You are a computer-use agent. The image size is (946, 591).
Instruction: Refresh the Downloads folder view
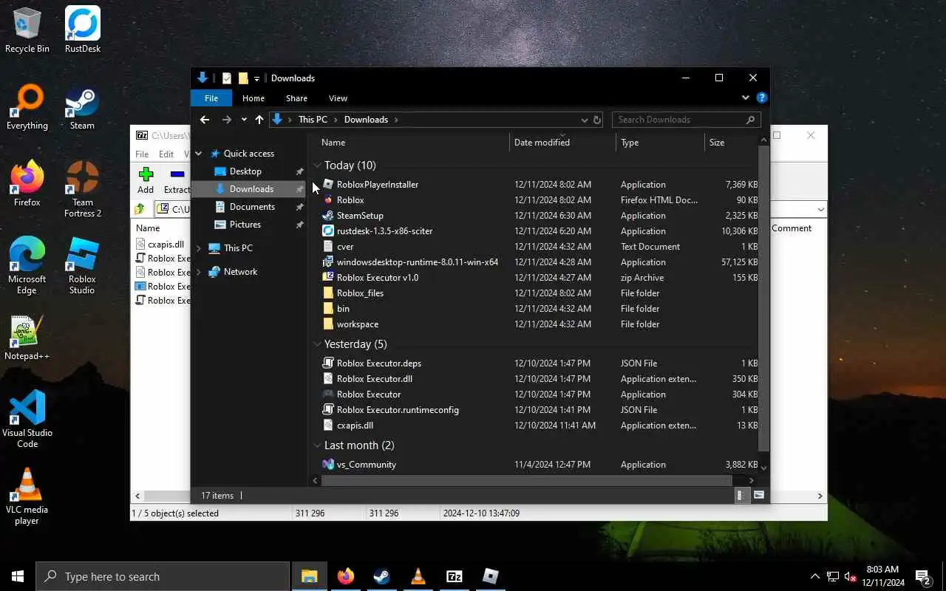(x=597, y=120)
